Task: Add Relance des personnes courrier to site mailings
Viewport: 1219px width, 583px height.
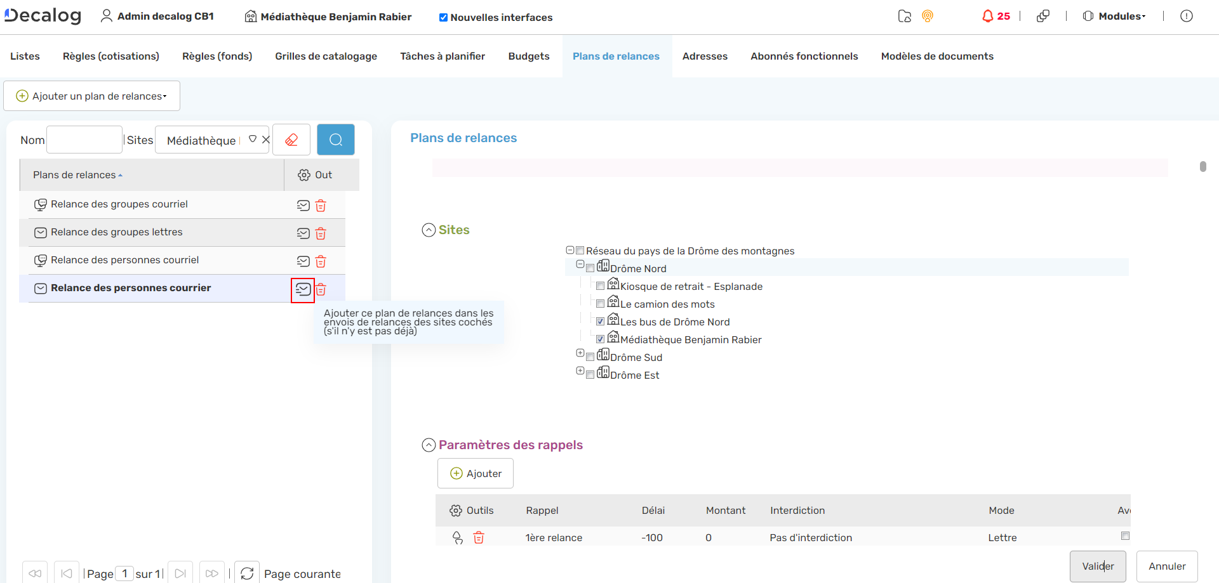Action: (x=303, y=290)
